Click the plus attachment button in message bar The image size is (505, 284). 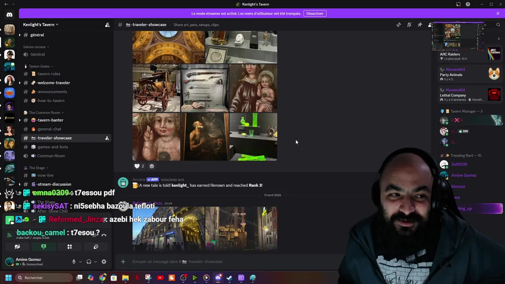click(x=123, y=262)
